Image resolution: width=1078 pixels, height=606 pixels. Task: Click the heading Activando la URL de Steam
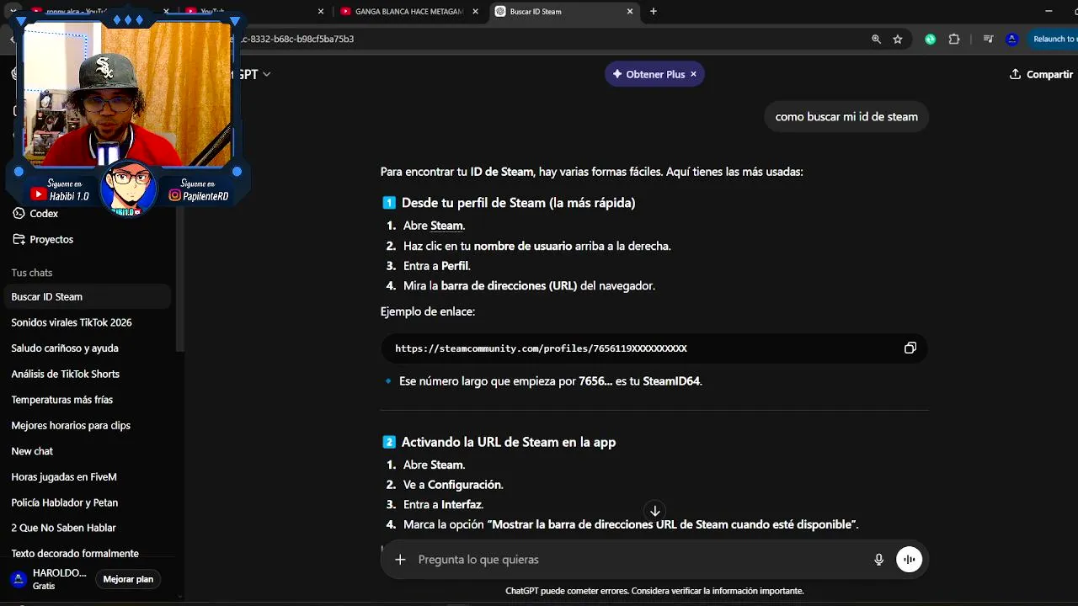pyautogui.click(x=509, y=442)
